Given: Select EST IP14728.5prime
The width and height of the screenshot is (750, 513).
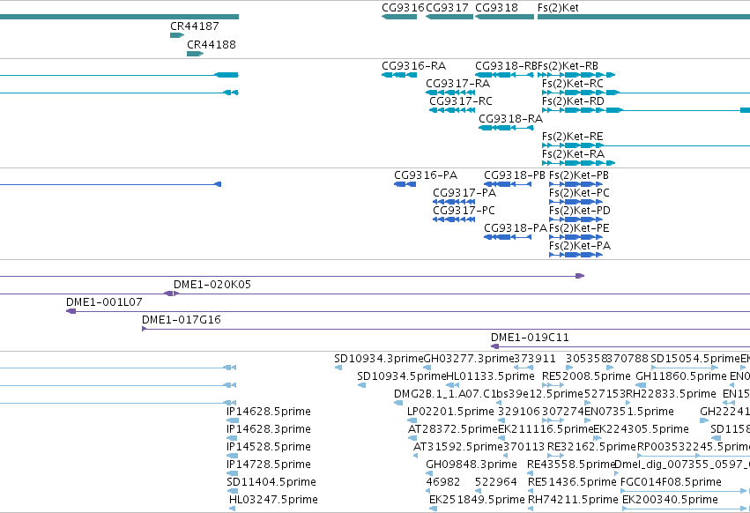Looking at the screenshot, I should click(232, 473).
